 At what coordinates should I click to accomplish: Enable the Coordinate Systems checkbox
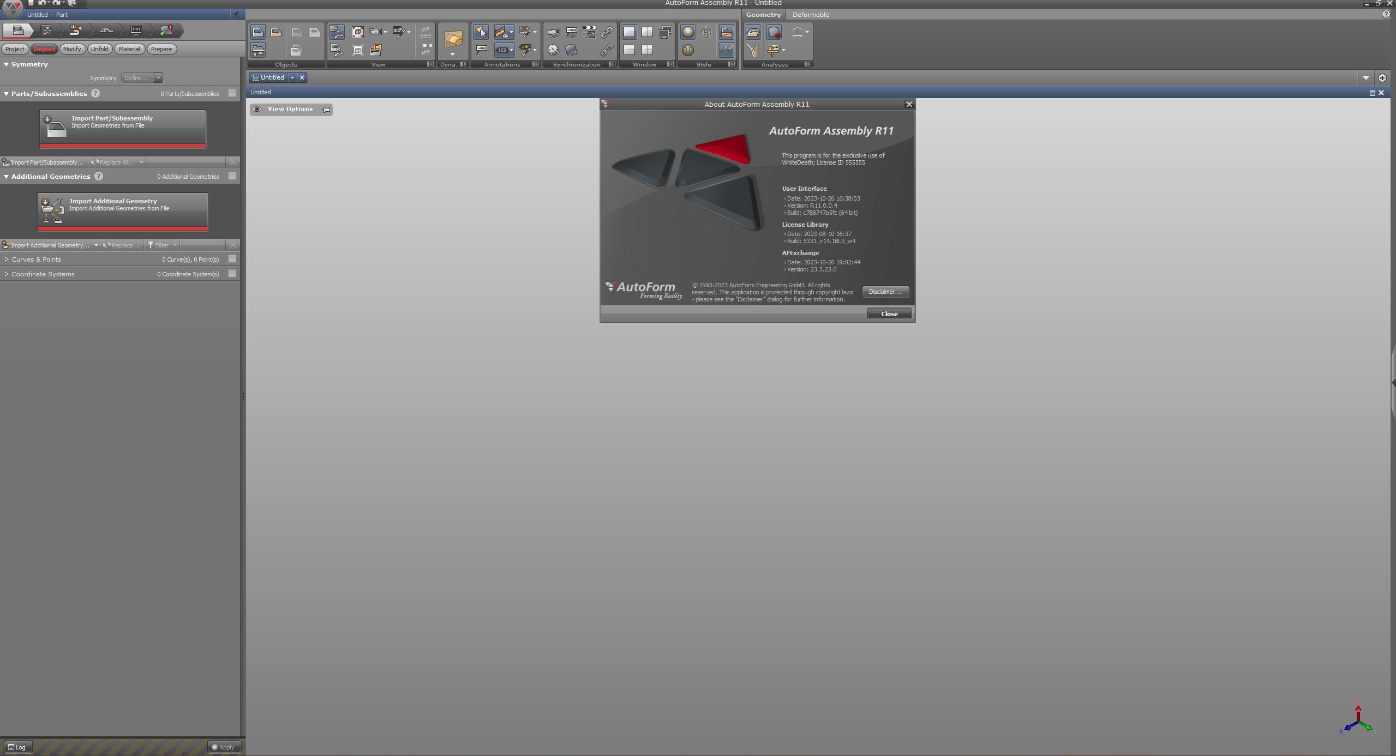(232, 274)
